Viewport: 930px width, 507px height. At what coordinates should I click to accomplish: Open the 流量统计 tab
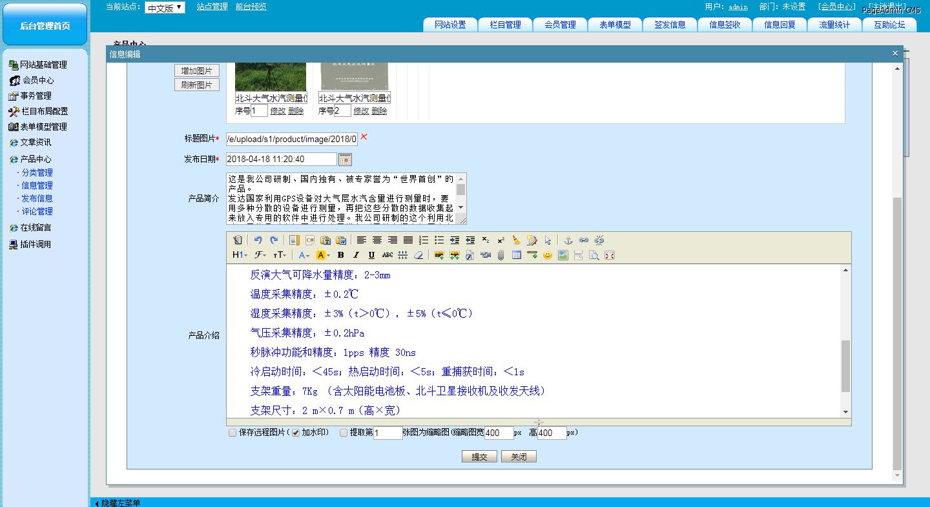pyautogui.click(x=834, y=25)
